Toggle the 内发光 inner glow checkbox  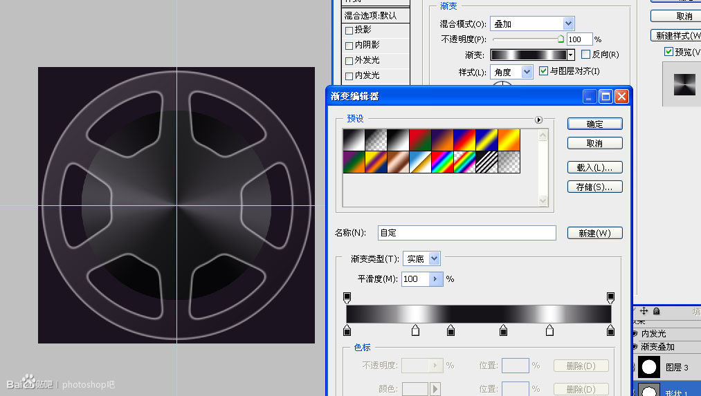349,76
